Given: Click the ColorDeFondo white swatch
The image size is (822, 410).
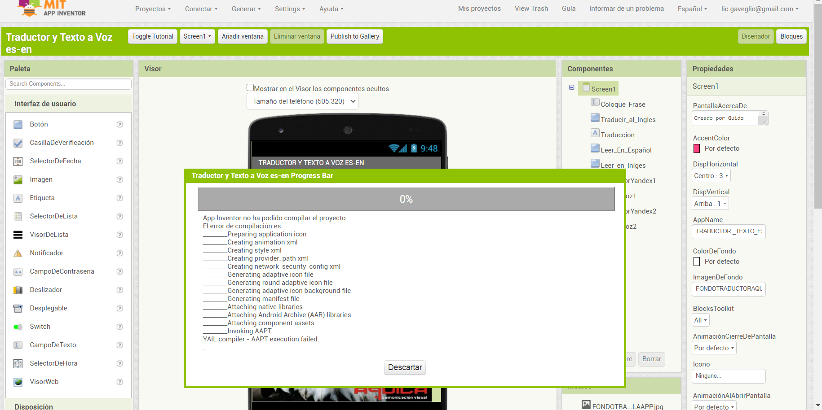Looking at the screenshot, I should click(x=697, y=262).
